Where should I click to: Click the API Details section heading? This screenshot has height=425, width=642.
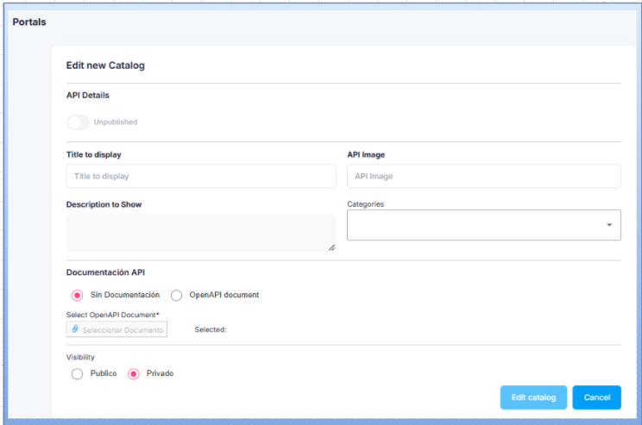tap(88, 95)
